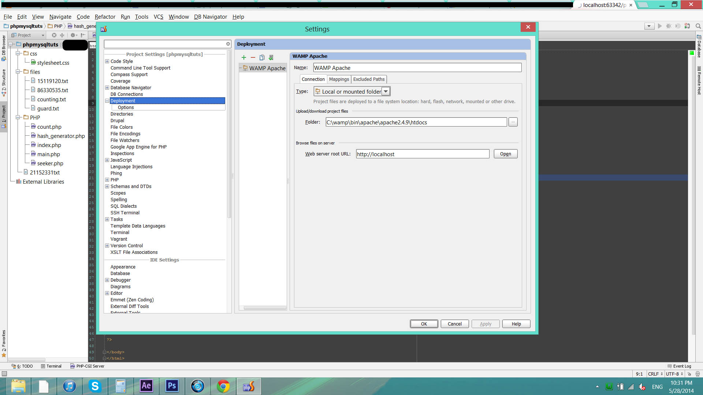Viewport: 703px width, 395px height.
Task: Open Skype from the taskbar
Action: click(x=95, y=386)
